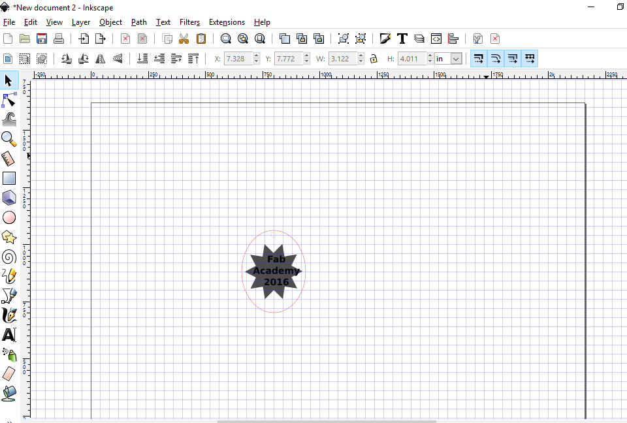Toggle width/height lock ratio
The width and height of the screenshot is (627, 423).
coord(374,59)
